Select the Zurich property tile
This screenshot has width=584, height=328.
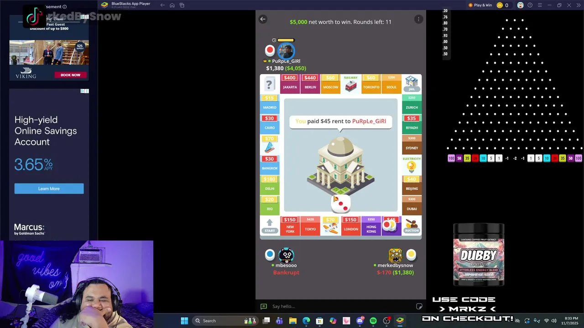(412, 104)
